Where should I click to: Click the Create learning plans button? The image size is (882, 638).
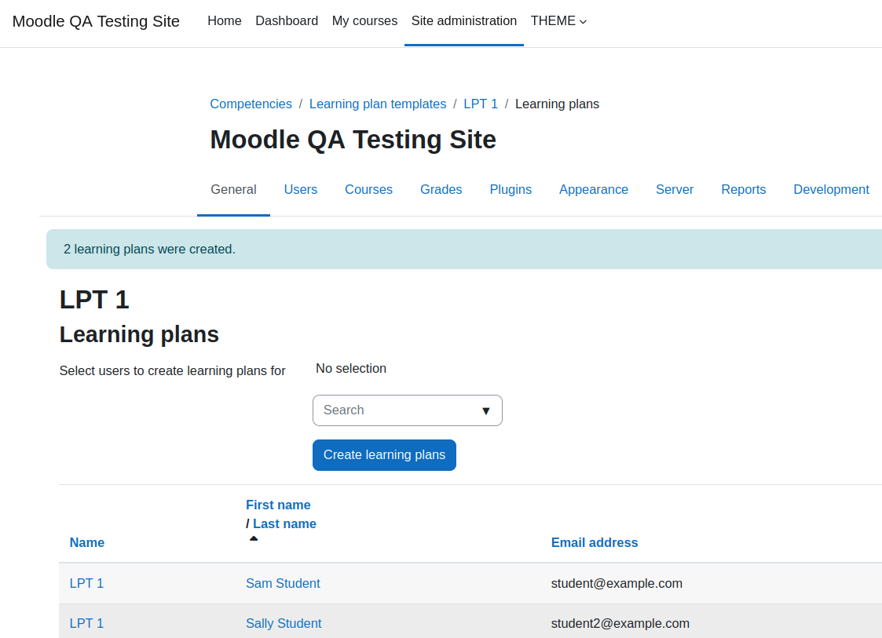[384, 454]
